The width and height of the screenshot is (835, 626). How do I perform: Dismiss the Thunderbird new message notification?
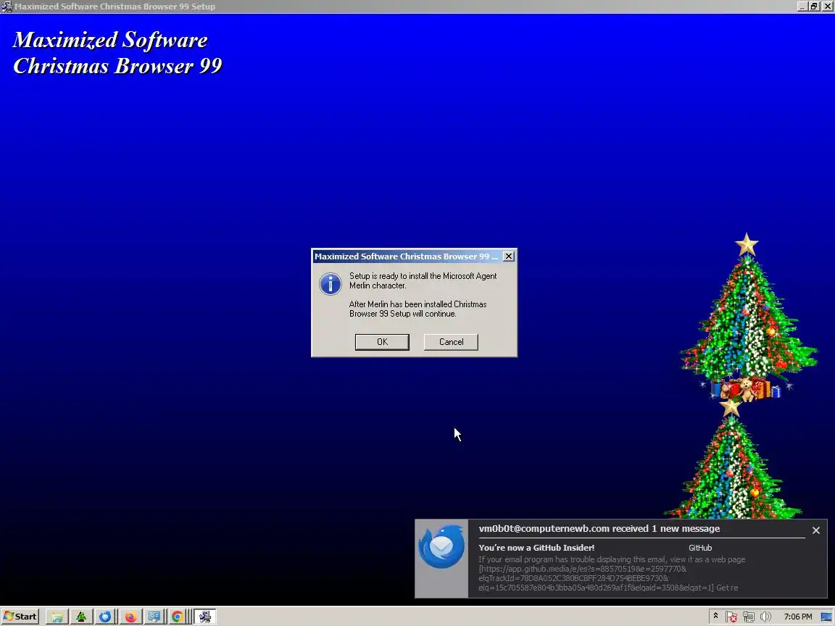point(816,530)
